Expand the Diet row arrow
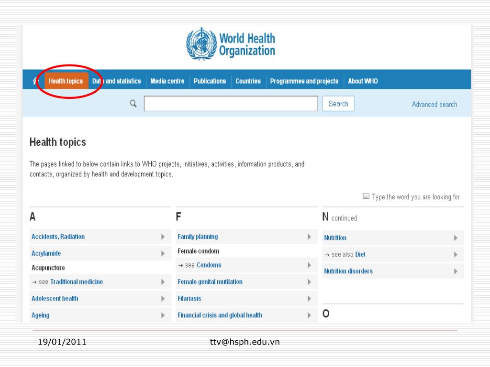The width and height of the screenshot is (490, 367). click(456, 255)
